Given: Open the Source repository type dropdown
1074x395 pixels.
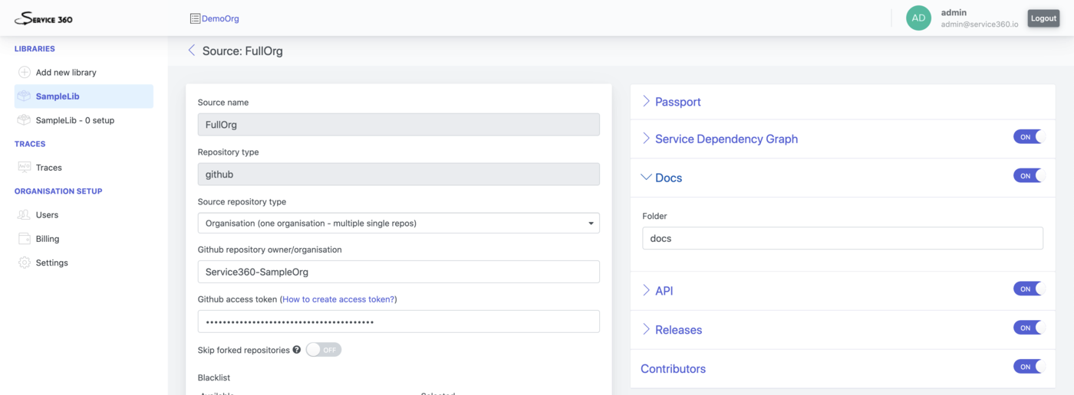Looking at the screenshot, I should [399, 223].
